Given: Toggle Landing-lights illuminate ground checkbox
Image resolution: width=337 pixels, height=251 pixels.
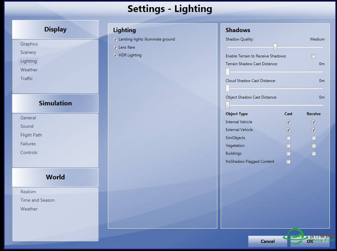Looking at the screenshot, I should tap(115, 40).
